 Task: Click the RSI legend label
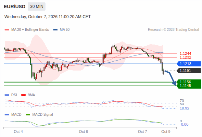[x=14, y=95]
